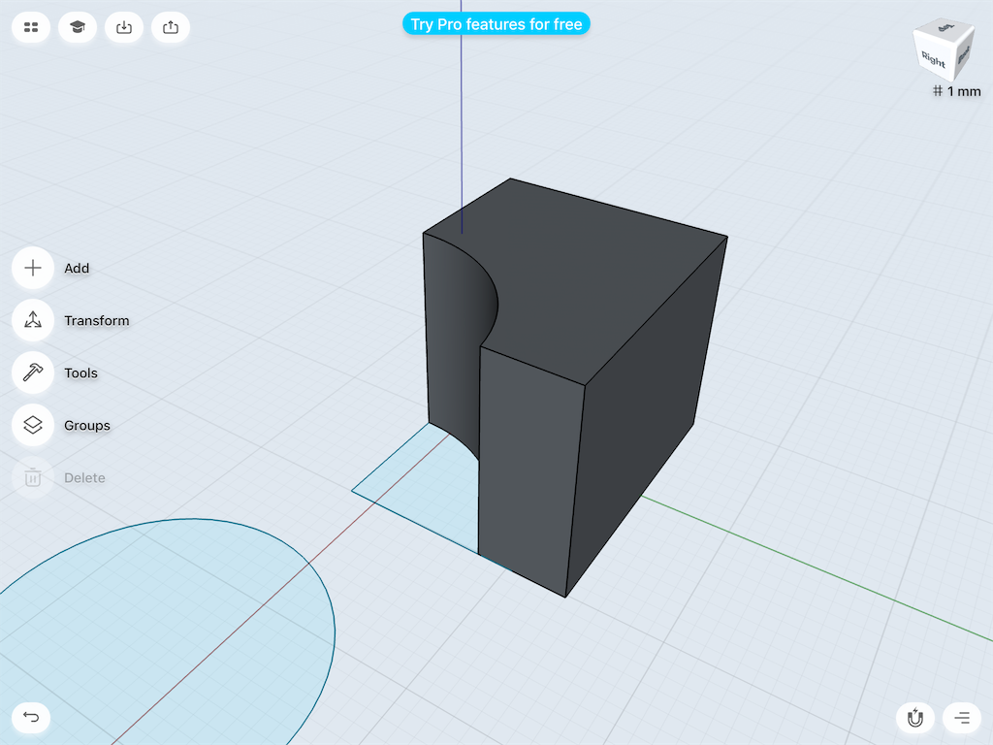The height and width of the screenshot is (745, 993).
Task: Click the import download icon
Action: coord(124,27)
